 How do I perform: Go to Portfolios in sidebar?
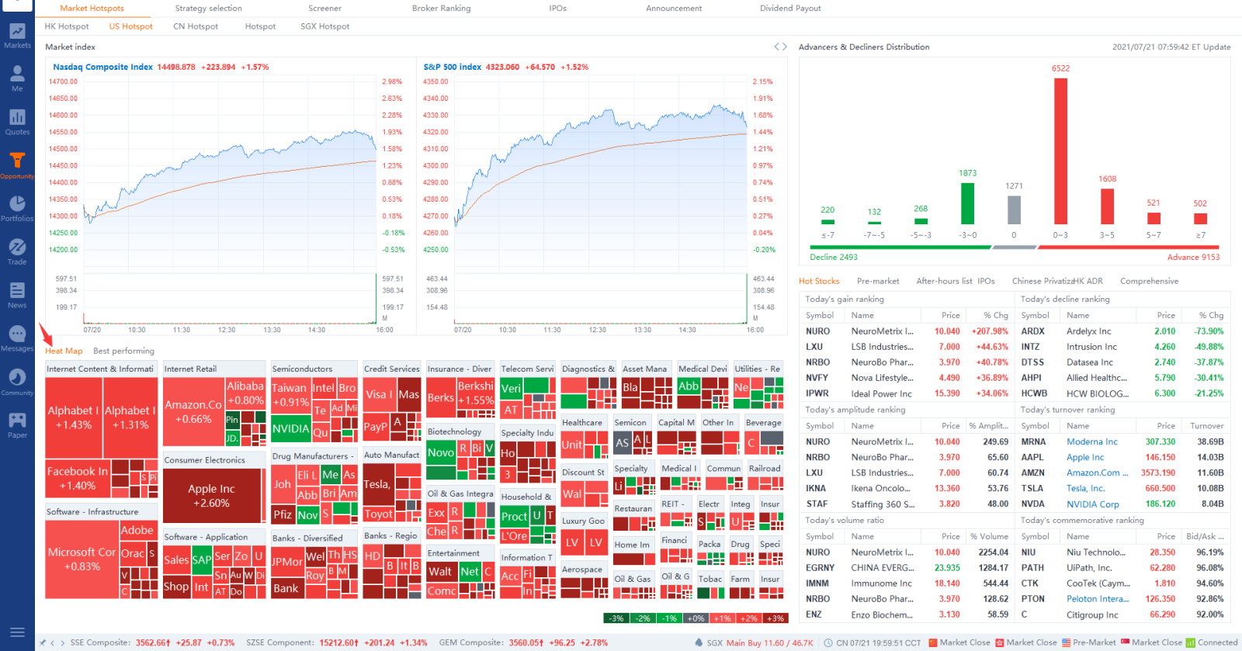click(x=17, y=208)
